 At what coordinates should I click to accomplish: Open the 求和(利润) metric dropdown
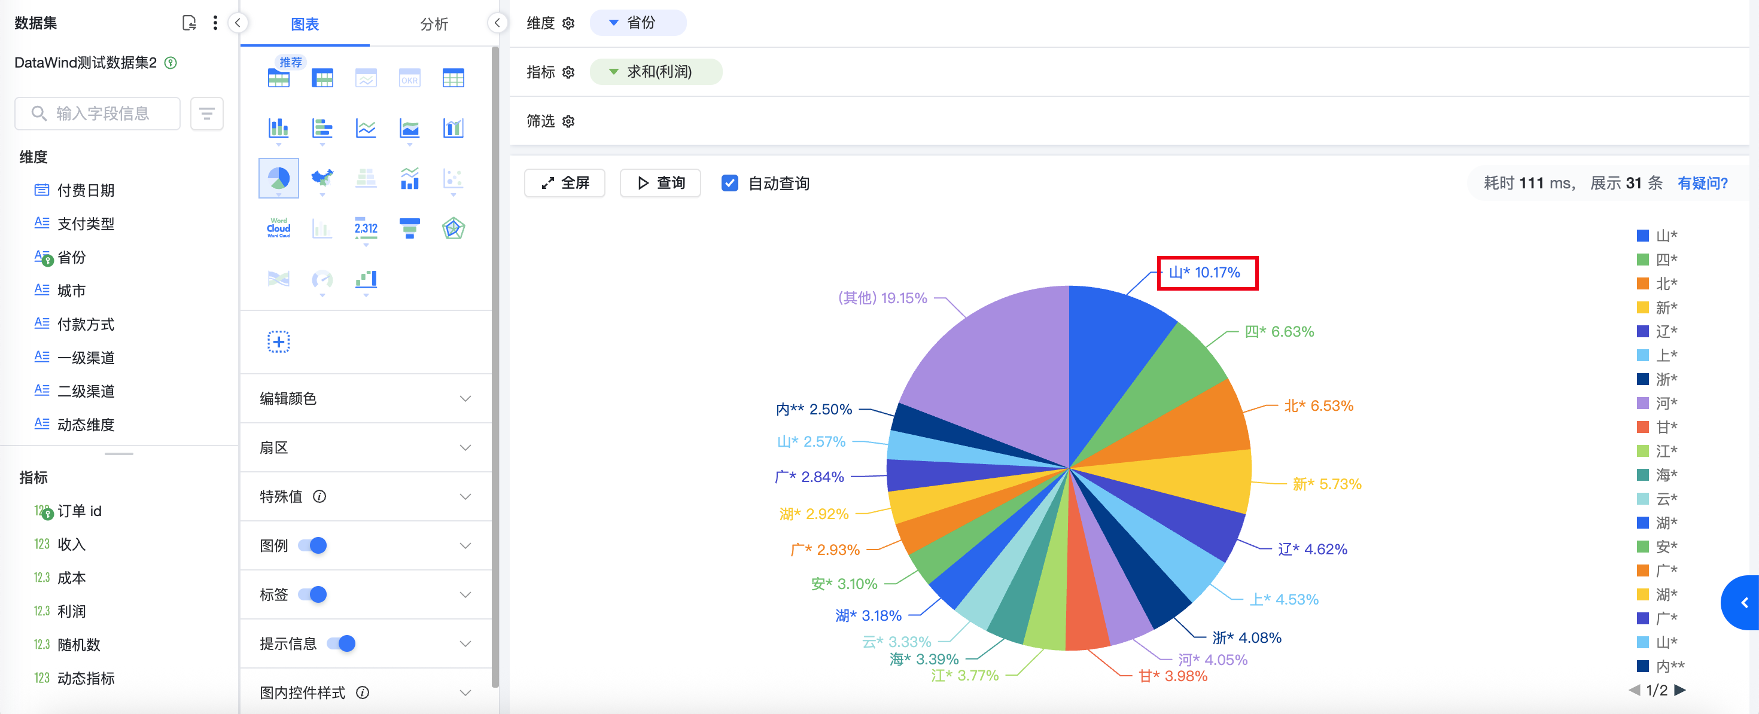656,72
